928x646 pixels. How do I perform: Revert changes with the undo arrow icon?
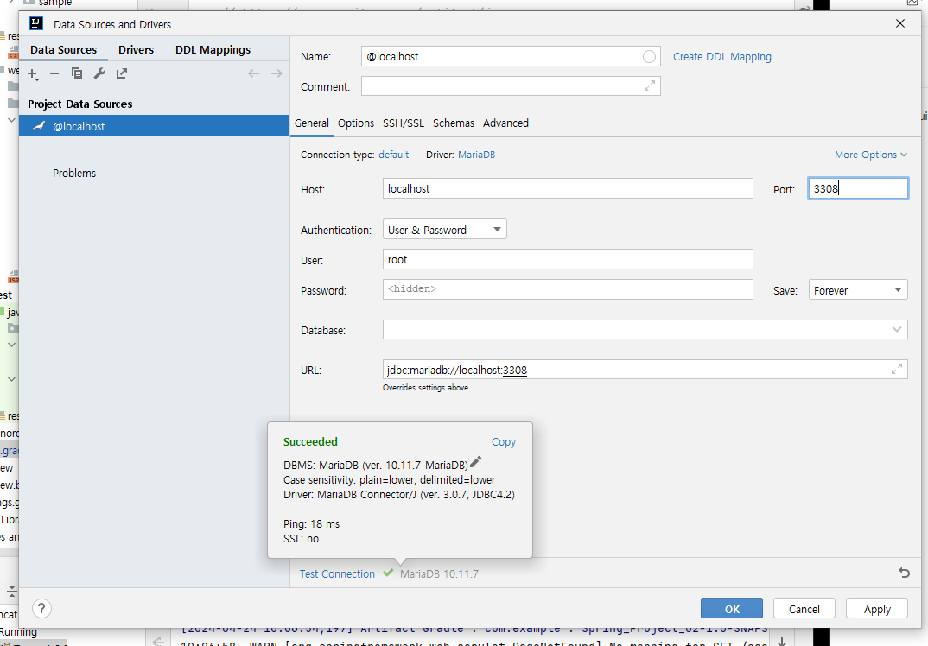point(904,573)
